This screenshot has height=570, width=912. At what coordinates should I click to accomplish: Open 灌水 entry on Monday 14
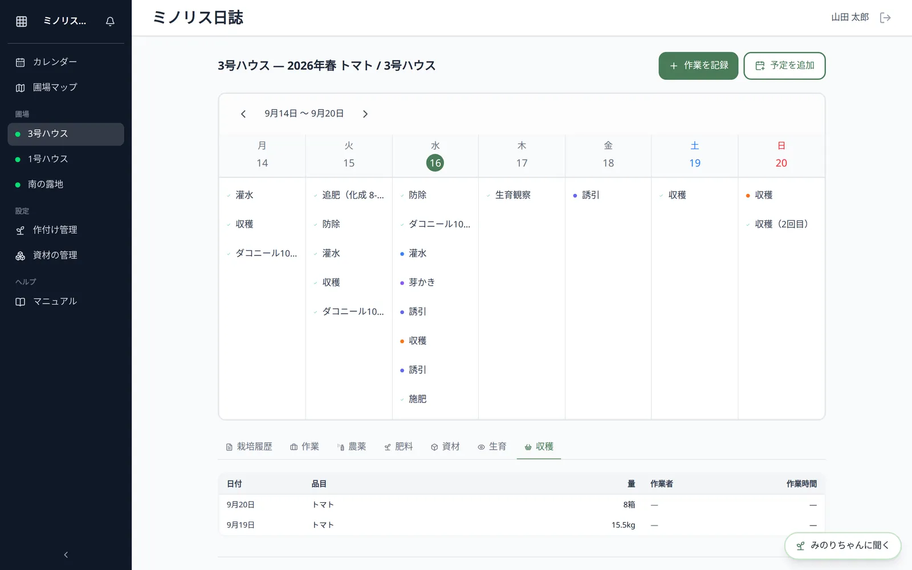262,196
